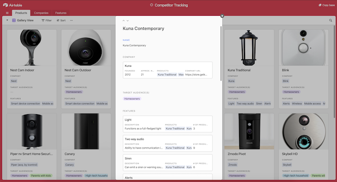Viewport: 337px width, 182px height.
Task: Click the Copy base button
Action: point(326,5)
